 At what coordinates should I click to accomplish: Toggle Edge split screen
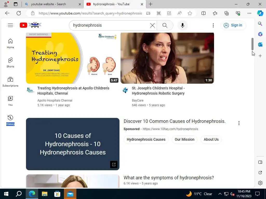point(203,13)
